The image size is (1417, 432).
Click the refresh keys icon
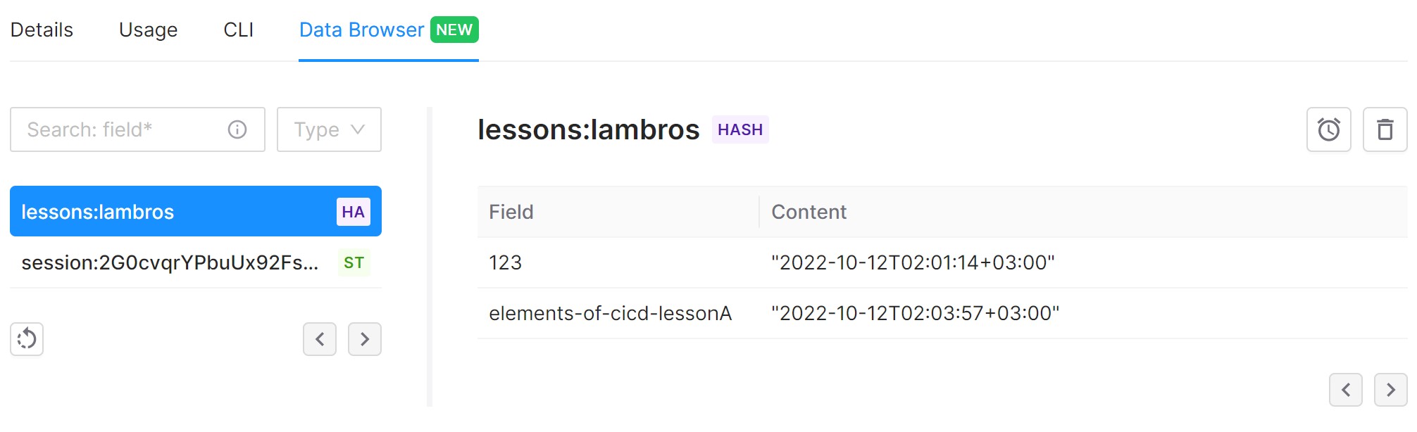click(x=27, y=339)
